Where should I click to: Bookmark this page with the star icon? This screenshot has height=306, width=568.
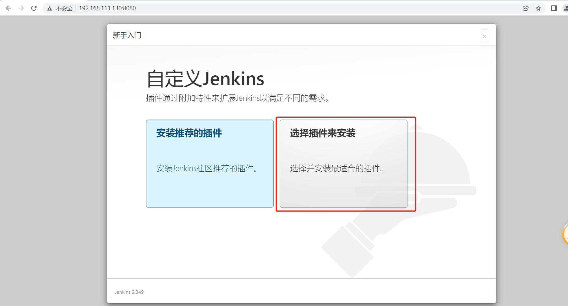(538, 8)
